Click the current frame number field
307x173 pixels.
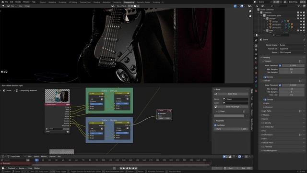coord(217,168)
